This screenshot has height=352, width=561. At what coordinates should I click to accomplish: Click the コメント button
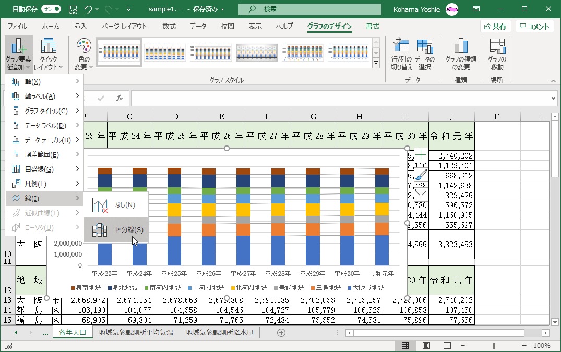pos(534,27)
